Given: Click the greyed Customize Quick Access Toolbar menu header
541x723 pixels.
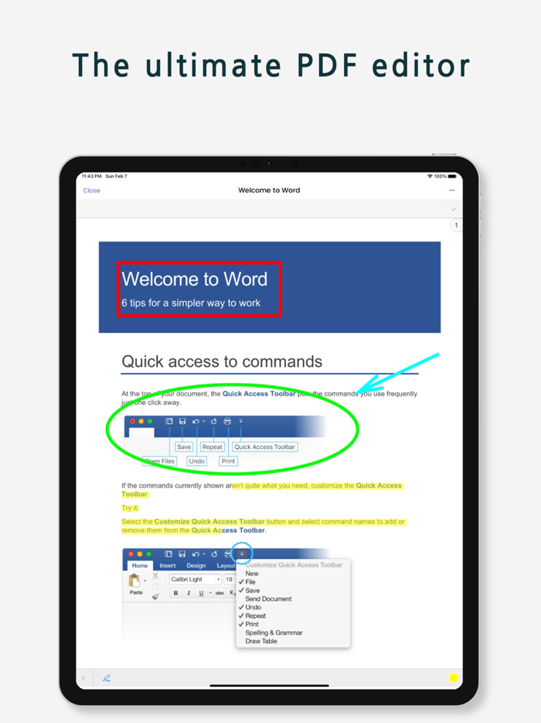Looking at the screenshot, I should [294, 565].
